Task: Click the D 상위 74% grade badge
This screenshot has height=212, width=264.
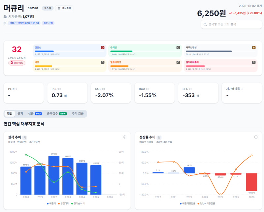Action: (17, 63)
